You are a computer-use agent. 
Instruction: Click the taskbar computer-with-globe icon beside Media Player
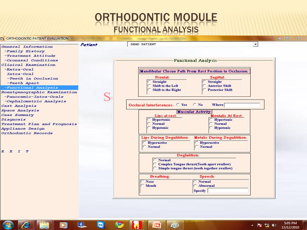82,225
